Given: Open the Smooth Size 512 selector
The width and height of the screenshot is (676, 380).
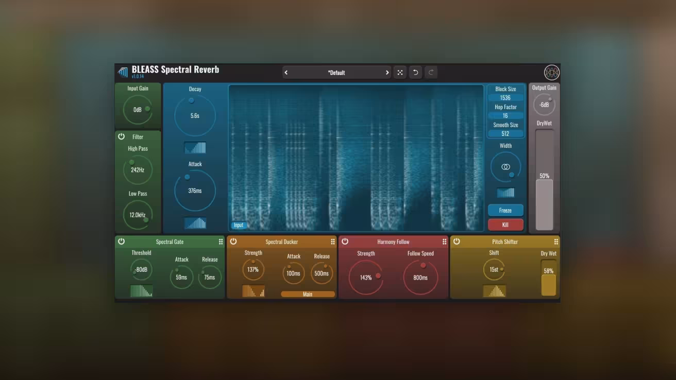Looking at the screenshot, I should [505, 134].
